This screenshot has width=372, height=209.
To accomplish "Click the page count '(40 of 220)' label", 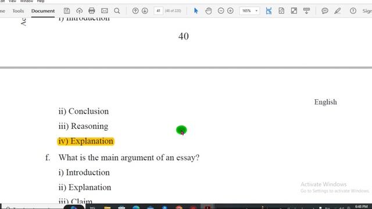I will coord(173,10).
